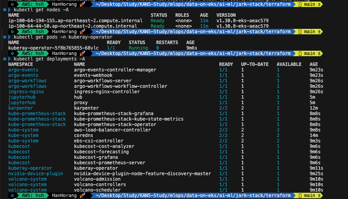Select kubecost-prometheus-server deployment

110,163
